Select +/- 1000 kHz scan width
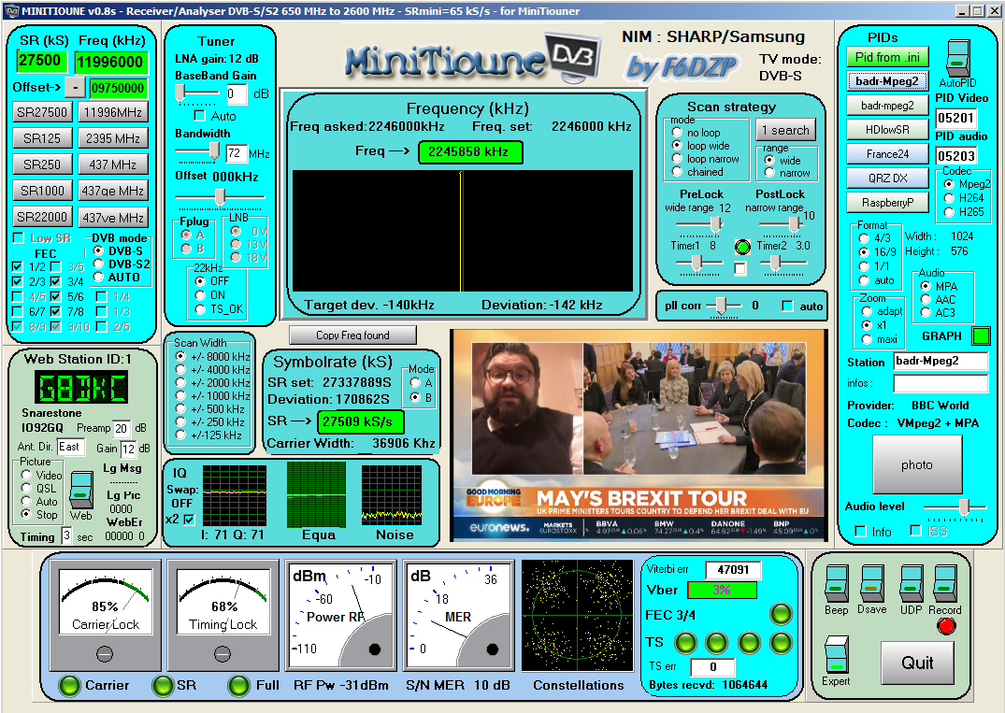Screen dimensions: 1005x713 click(180, 396)
